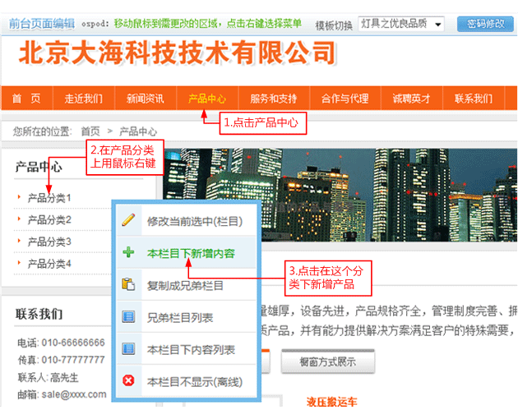This screenshot has width=518, height=419.
Task: Click the red X icon for 本栏目不显示(离线)
Action: click(x=128, y=381)
